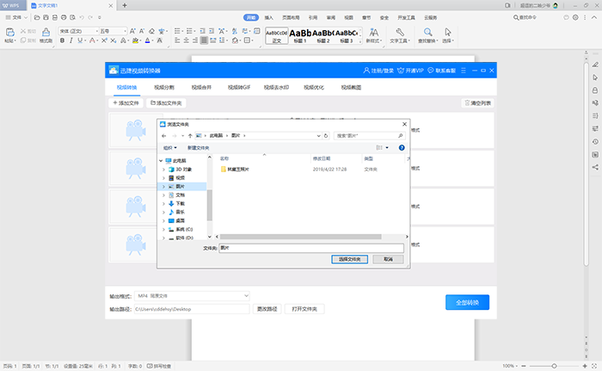Click the search box in folder dialog

click(369, 136)
